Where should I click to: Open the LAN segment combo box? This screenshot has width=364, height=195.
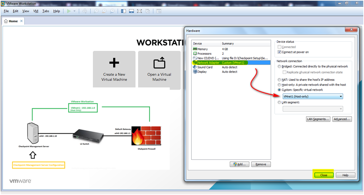click(x=313, y=109)
